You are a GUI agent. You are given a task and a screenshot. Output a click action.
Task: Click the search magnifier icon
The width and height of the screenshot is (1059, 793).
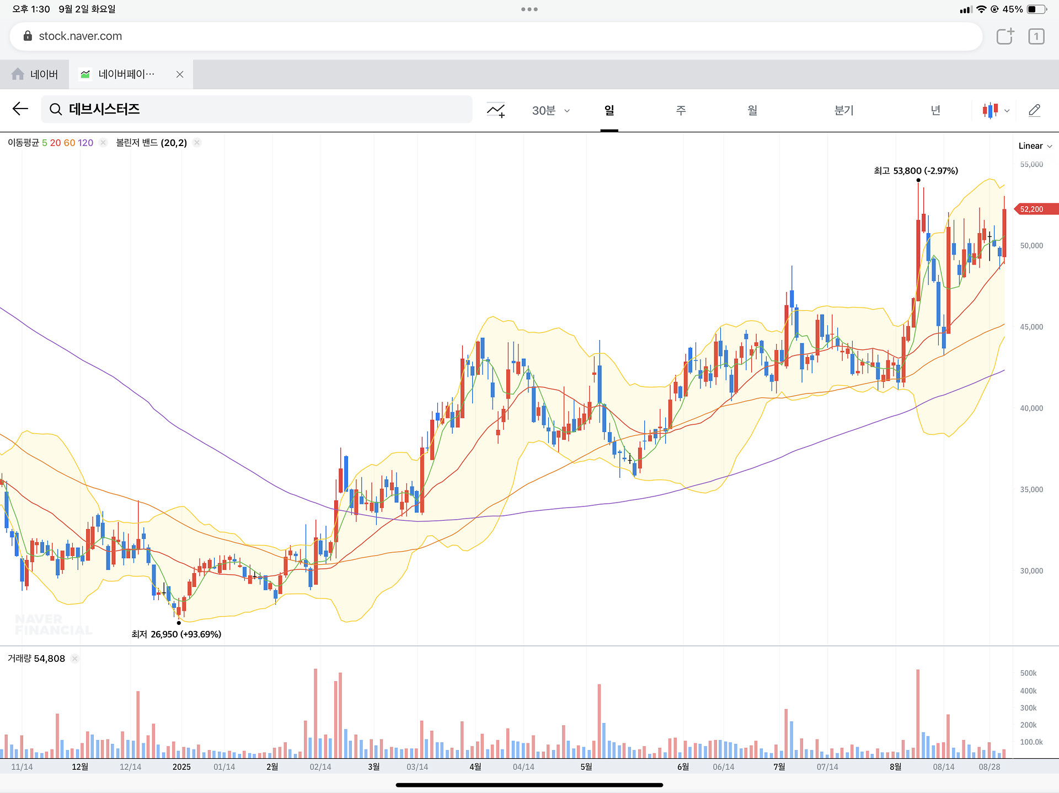coord(56,110)
